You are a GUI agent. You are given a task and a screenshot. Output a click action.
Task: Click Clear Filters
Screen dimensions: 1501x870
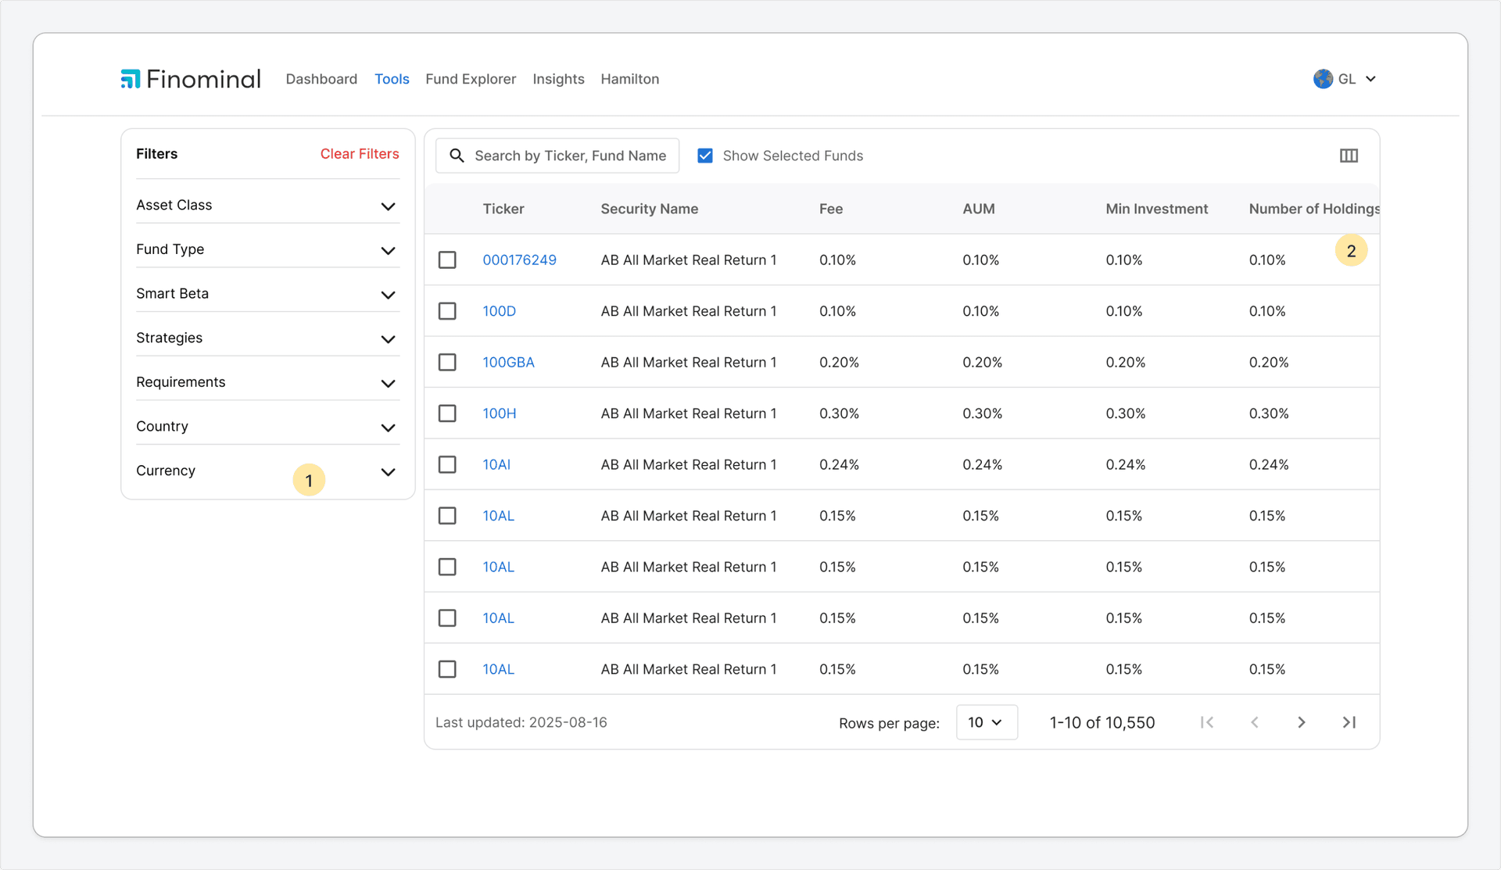360,154
